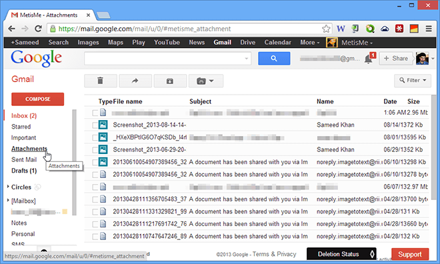Click the + Share button
The height and width of the screenshot is (264, 440).
click(x=396, y=59)
